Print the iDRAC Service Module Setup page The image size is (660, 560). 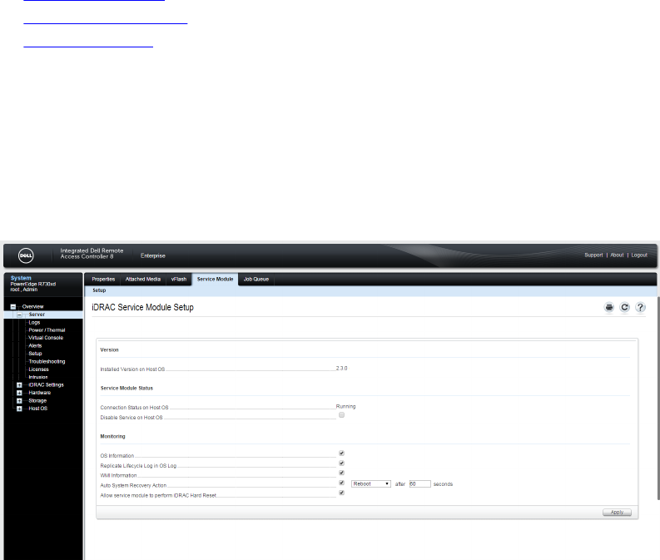(609, 308)
